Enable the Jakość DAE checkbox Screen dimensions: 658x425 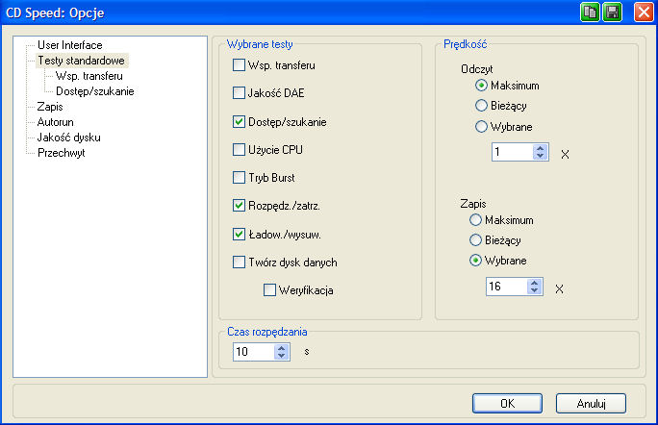(x=239, y=92)
